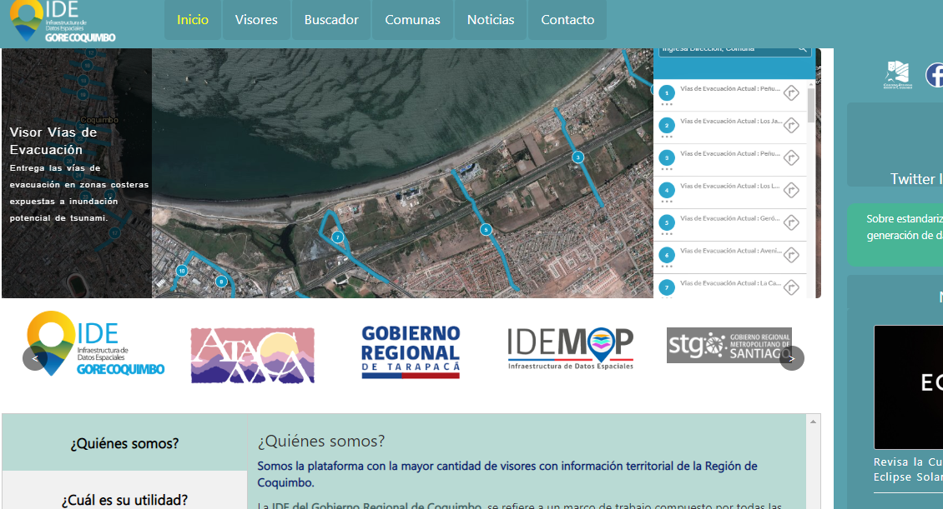
Task: Open the IDE Gore Coquimbo carousel logo
Action: coord(96,343)
